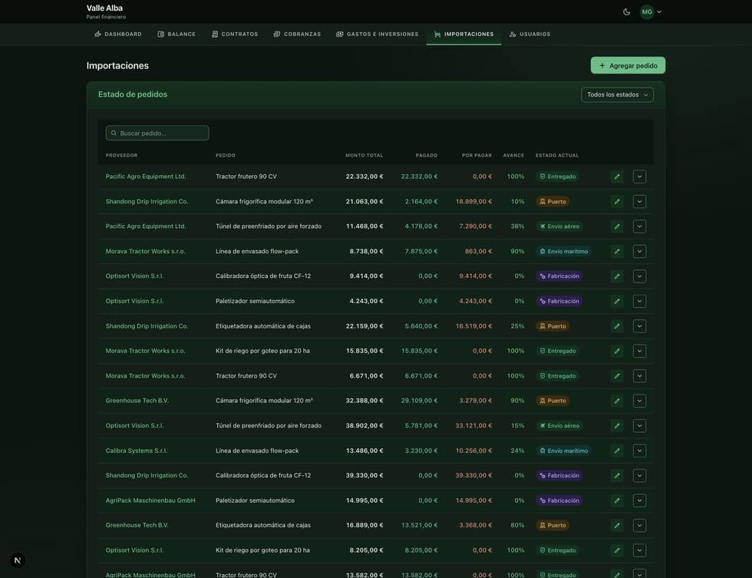Switch to the Contratos tab

(235, 34)
